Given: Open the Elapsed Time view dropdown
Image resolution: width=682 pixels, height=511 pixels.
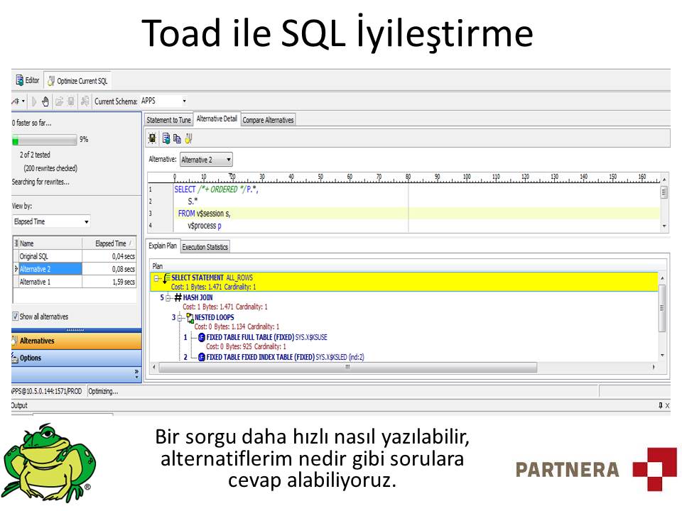Looking at the screenshot, I should pyautogui.click(x=85, y=222).
